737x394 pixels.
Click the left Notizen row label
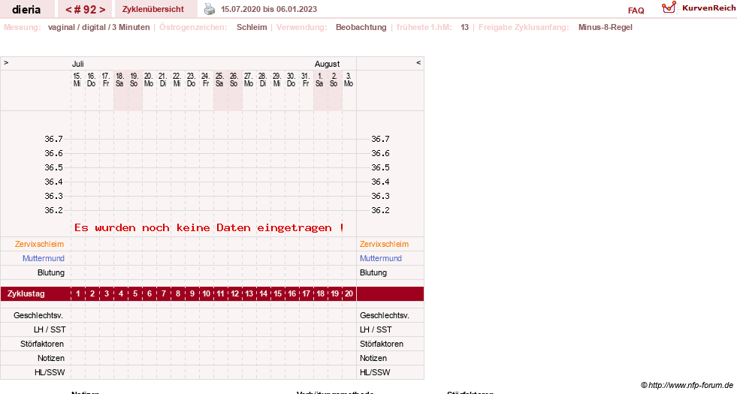click(51, 358)
